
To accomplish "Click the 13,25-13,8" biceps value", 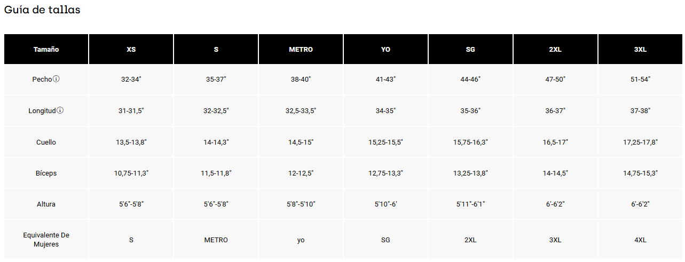I will click(470, 173).
